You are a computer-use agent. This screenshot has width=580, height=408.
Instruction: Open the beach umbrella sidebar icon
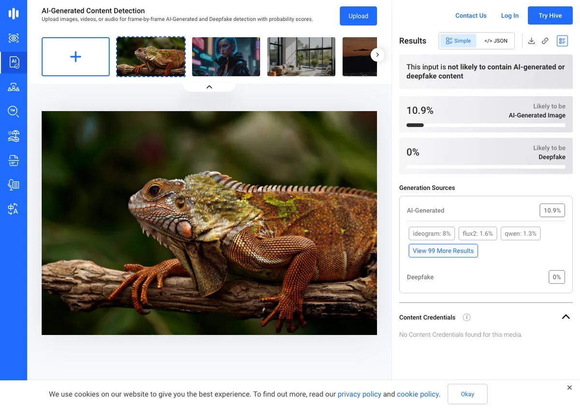tap(14, 136)
